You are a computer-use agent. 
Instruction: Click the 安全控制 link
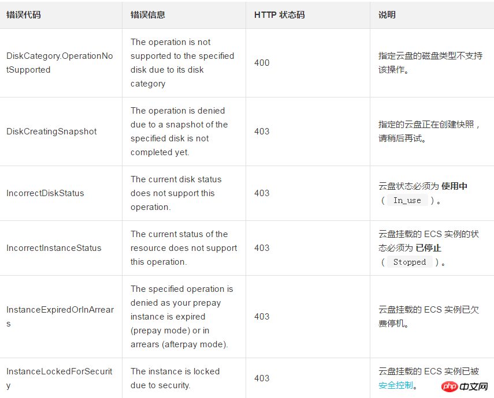(x=396, y=385)
